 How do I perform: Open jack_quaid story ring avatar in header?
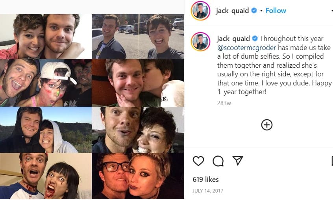click(200, 11)
